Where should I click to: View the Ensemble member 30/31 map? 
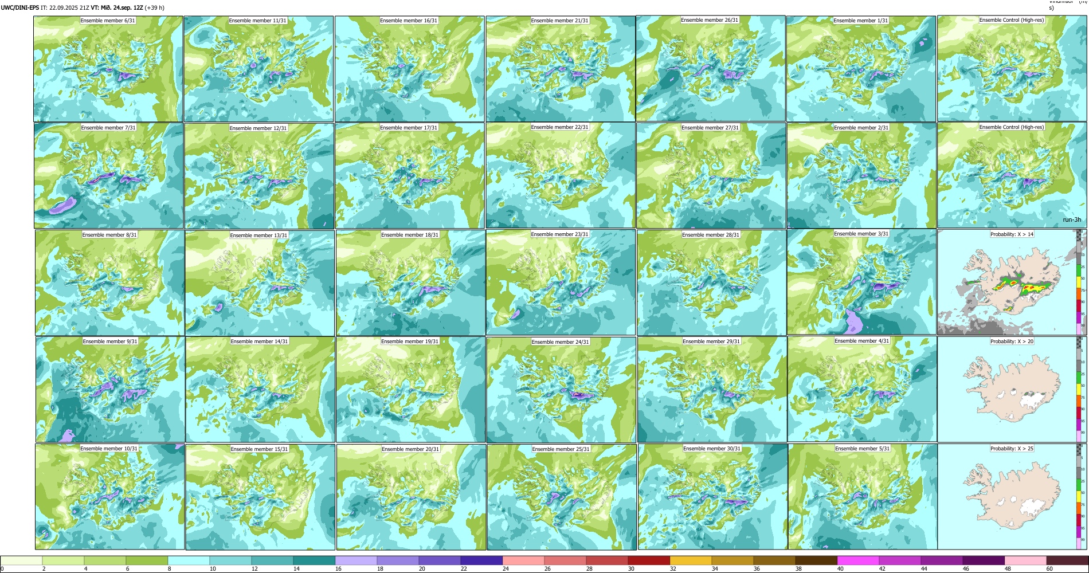point(712,497)
